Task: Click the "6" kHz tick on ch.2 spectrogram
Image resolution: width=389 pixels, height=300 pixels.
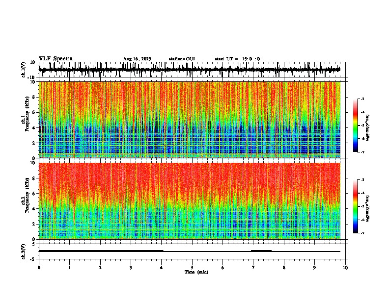Action: [34, 194]
